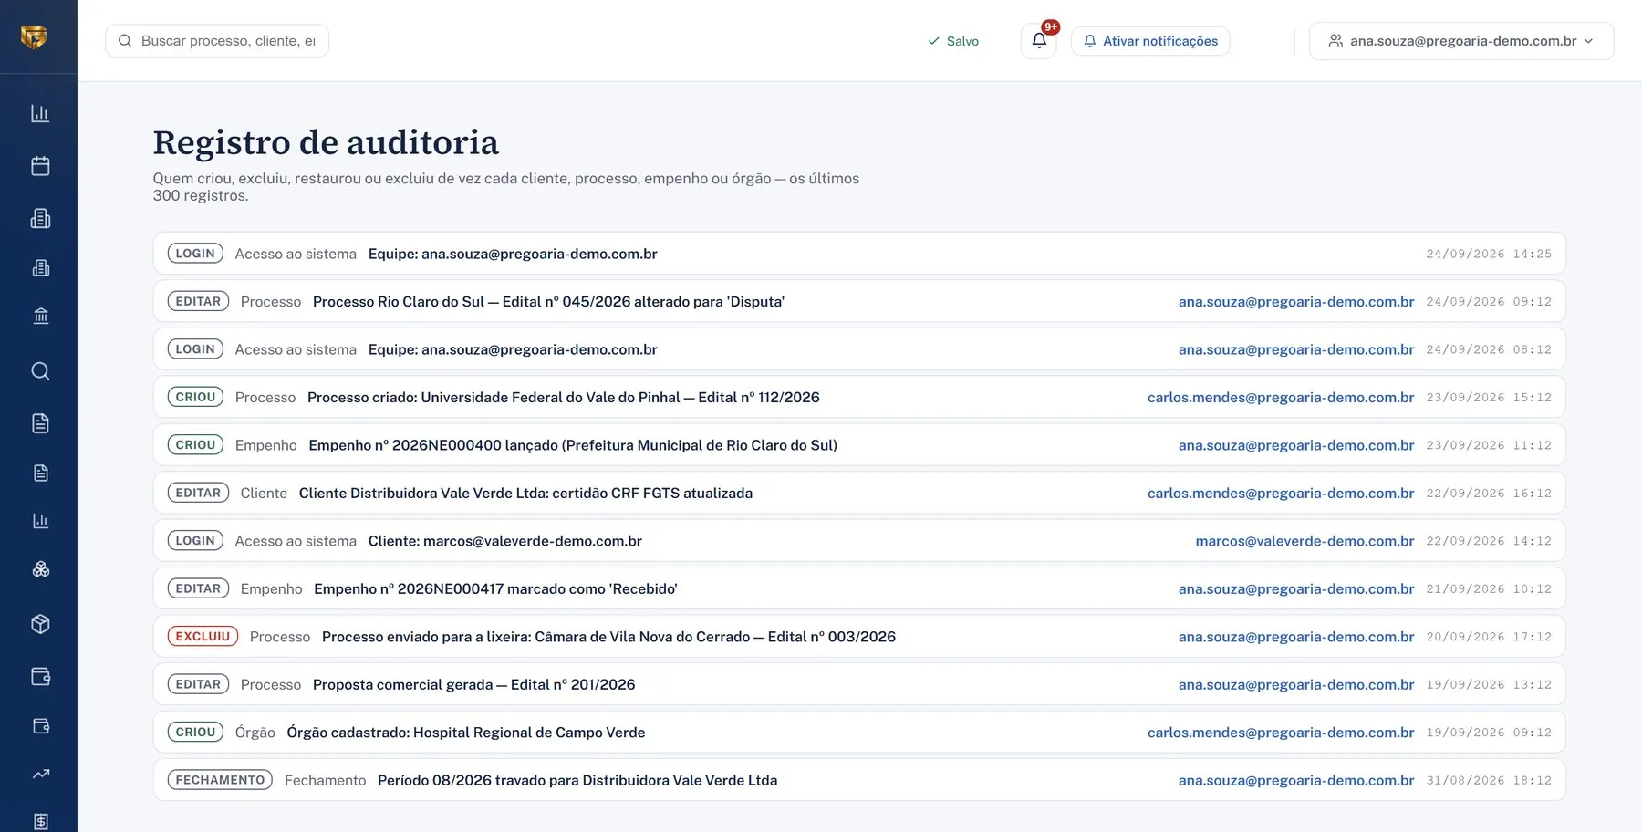1642x832 pixels.
Task: Click ana.souza email link in the Rio Claro do Sul row
Action: pos(1296,301)
